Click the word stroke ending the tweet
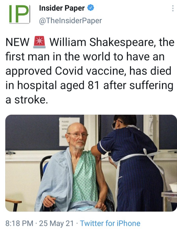The width and height of the screenshot is (177, 232). click(31, 100)
